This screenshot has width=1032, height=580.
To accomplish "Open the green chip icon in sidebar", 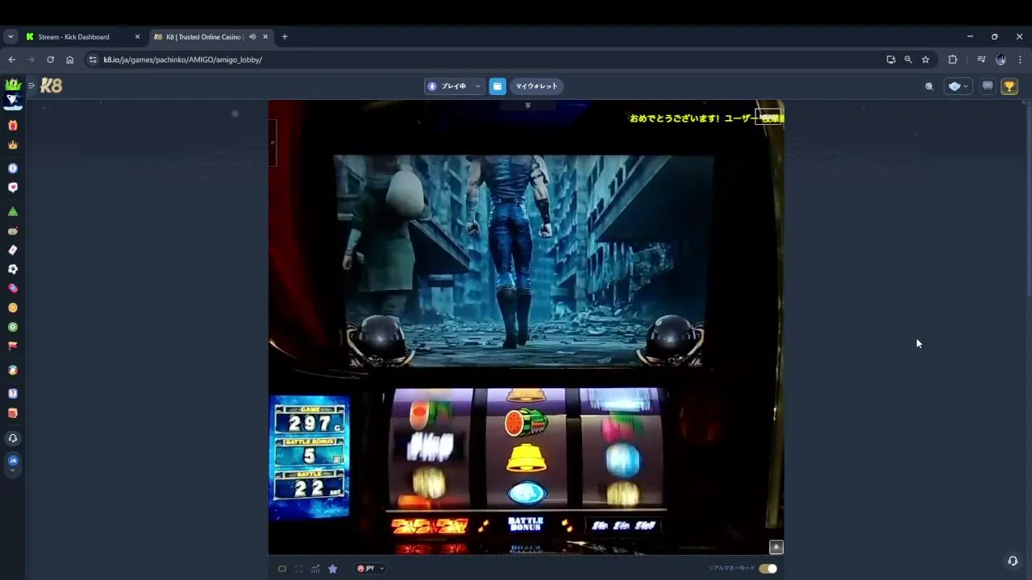I will click(12, 327).
